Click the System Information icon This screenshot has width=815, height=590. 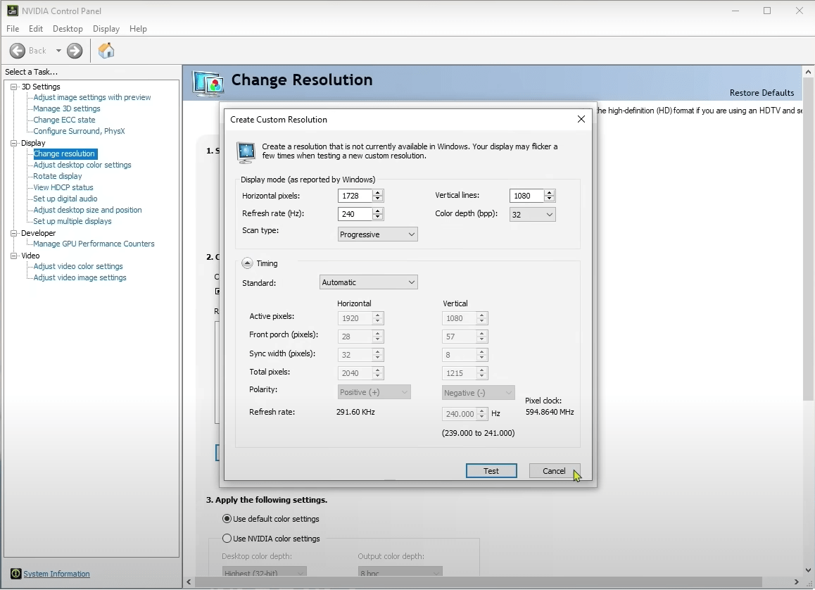pos(15,573)
